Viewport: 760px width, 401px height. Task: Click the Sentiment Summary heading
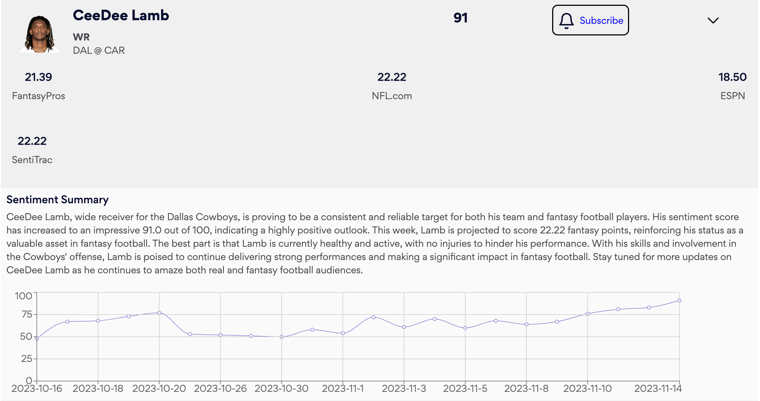58,200
